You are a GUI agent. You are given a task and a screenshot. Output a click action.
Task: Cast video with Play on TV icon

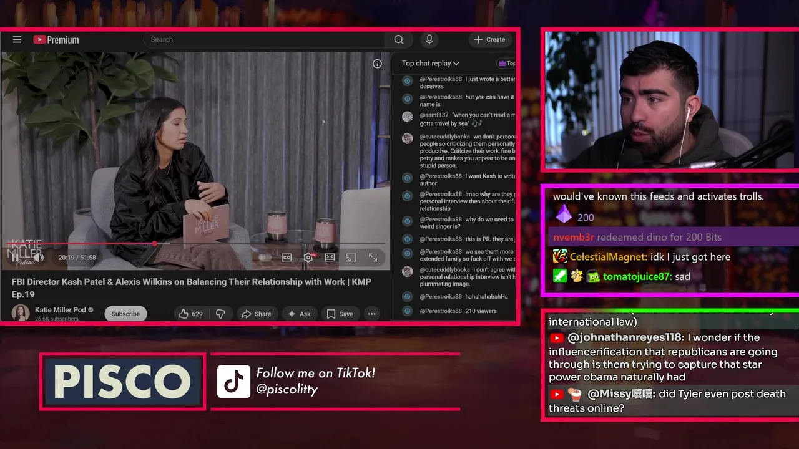351,257
